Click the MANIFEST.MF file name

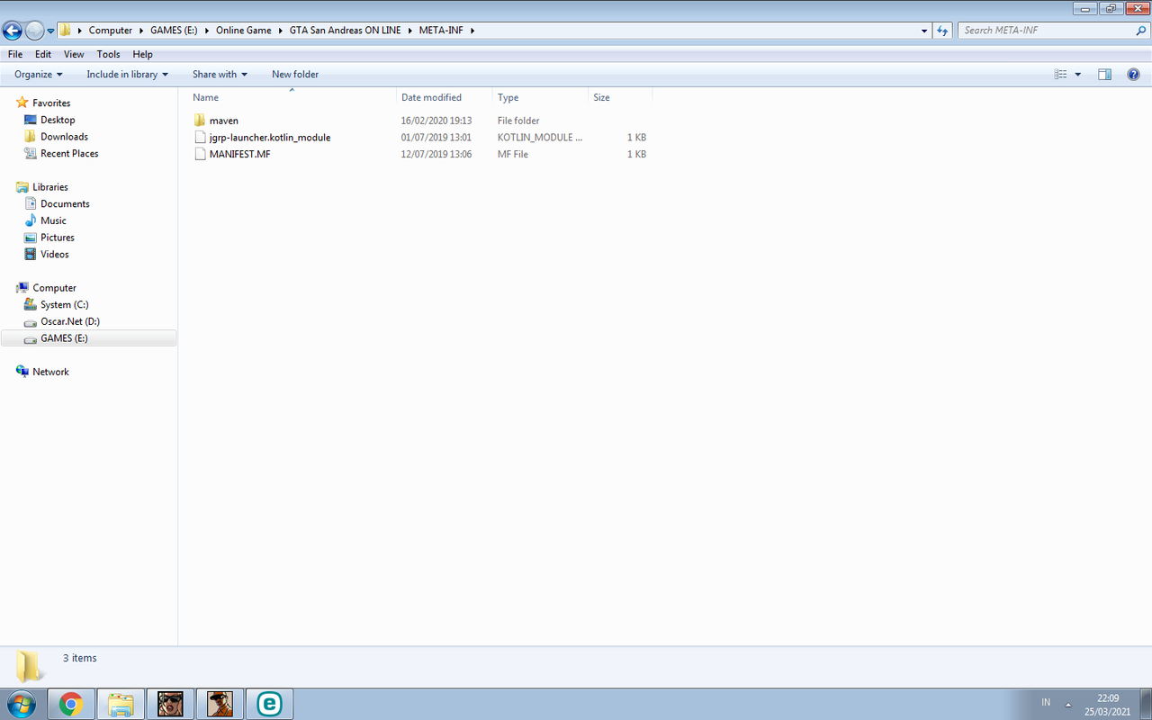tap(240, 154)
